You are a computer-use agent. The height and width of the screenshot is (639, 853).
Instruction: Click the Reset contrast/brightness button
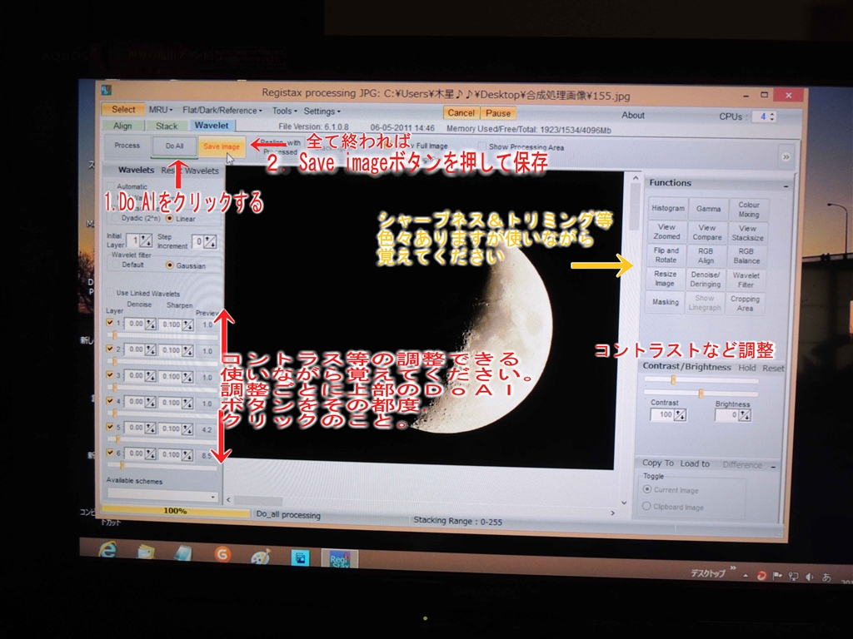(773, 368)
